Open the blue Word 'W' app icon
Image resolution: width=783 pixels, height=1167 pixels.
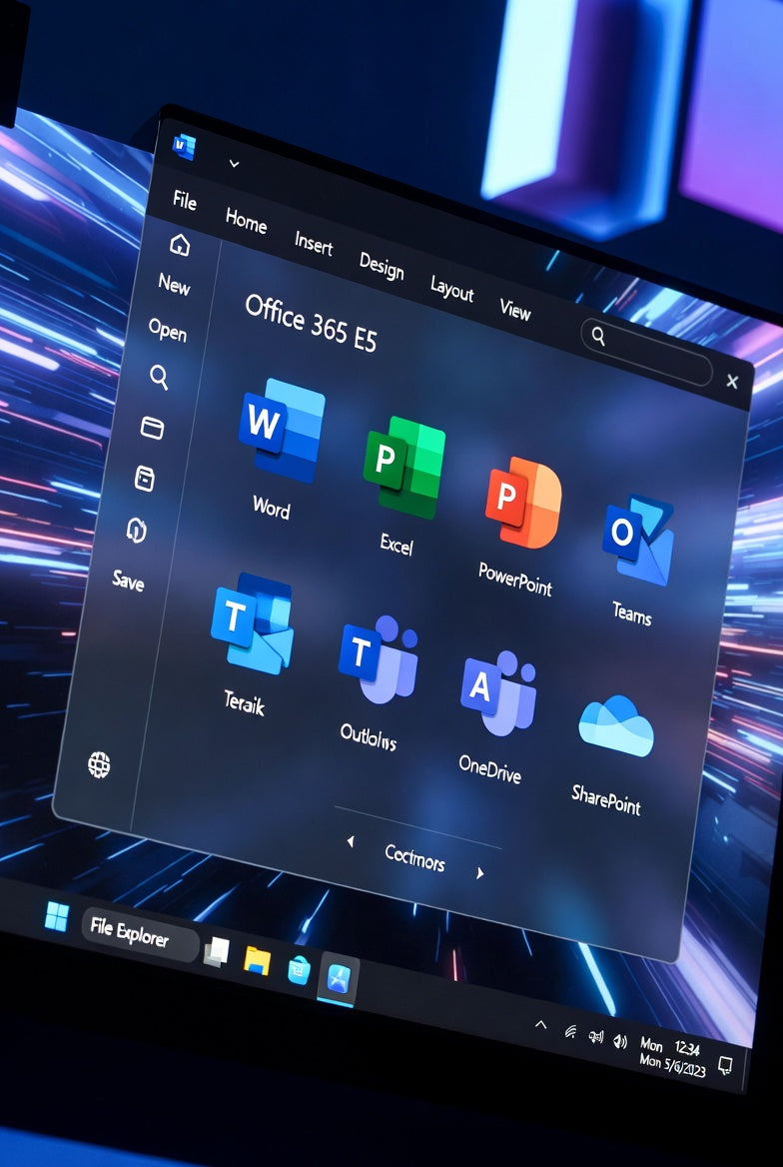coord(282,430)
